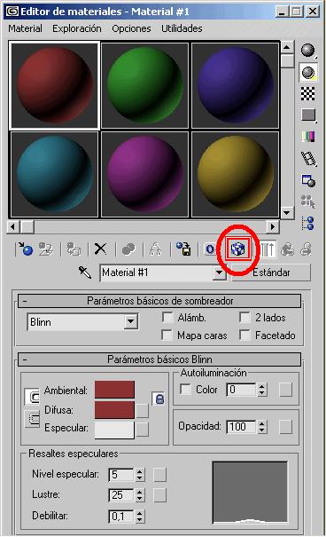Select the green sphere sample slot

click(x=145, y=85)
